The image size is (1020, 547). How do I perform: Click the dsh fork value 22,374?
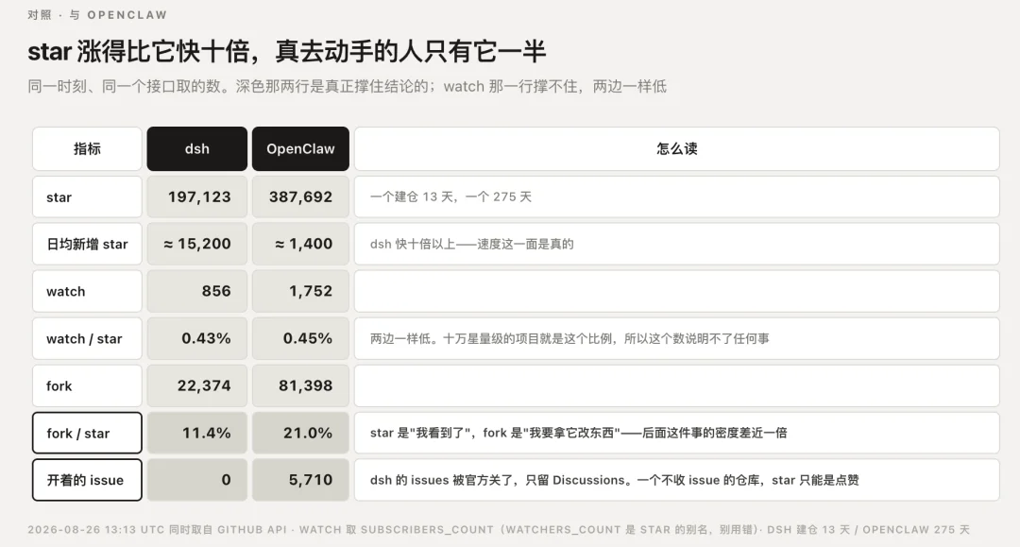tap(197, 385)
